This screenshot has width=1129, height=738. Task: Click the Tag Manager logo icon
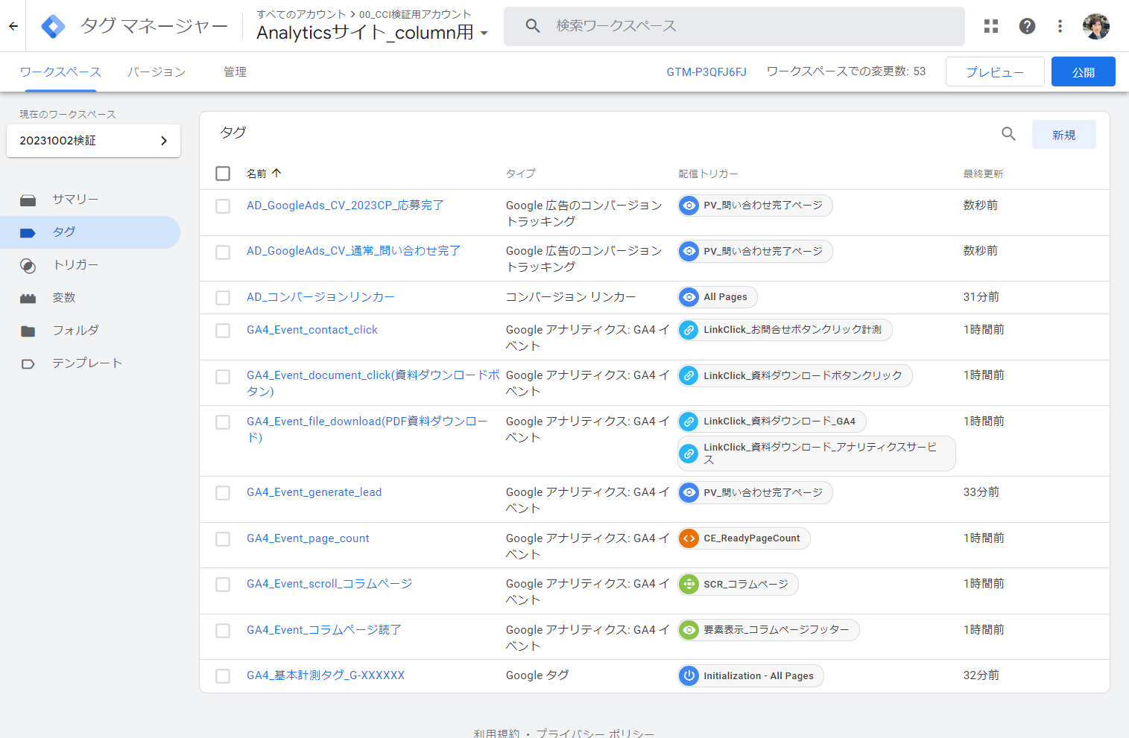click(x=53, y=26)
